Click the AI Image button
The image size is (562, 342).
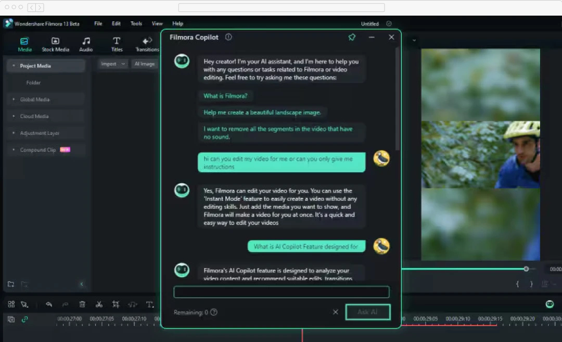coord(145,64)
